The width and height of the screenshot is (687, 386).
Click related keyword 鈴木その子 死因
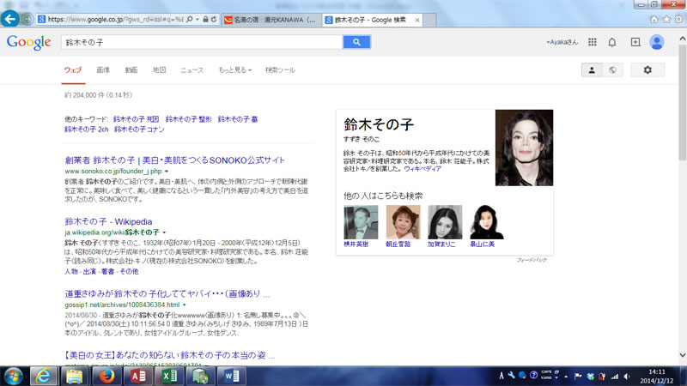(136, 119)
